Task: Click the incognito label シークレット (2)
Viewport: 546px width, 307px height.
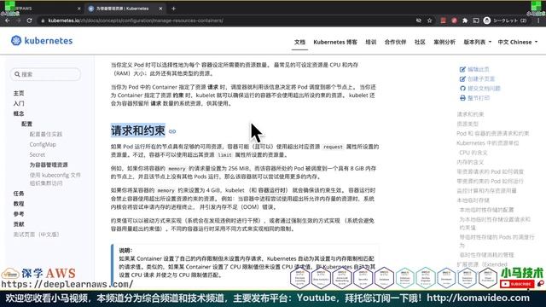Action: (510, 20)
